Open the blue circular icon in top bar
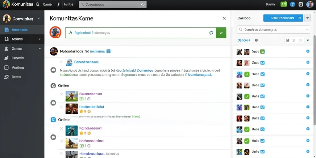Viewport: 316px width, 158px height. (293, 4)
